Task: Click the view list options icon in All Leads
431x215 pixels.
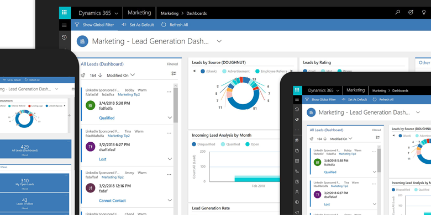Action: coord(174,73)
